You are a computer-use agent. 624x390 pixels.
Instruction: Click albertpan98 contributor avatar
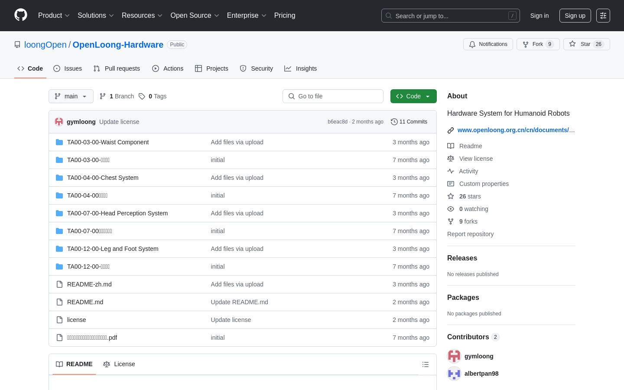tap(454, 374)
